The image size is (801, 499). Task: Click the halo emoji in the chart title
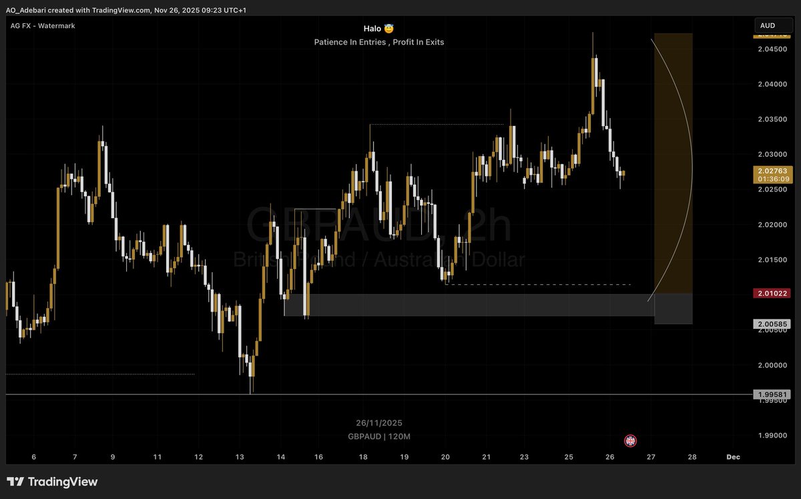(389, 28)
